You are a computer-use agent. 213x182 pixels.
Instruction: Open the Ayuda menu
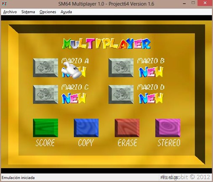tap(66, 12)
